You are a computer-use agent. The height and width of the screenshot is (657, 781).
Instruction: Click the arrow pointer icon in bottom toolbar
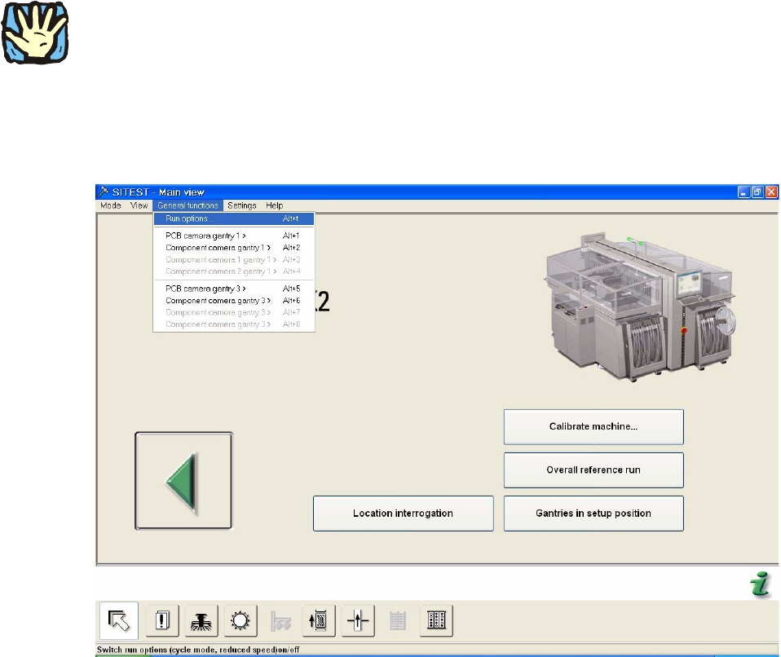pos(119,621)
